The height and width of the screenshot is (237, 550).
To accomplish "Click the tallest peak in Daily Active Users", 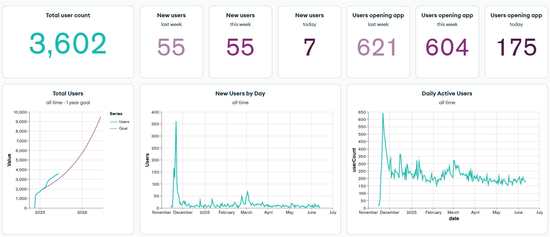I will [383, 114].
